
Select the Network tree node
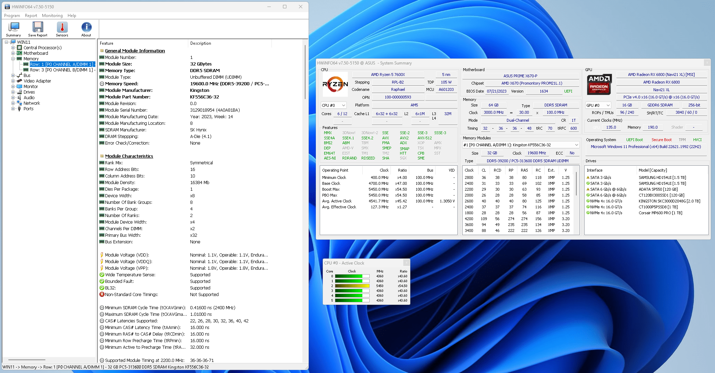(x=32, y=103)
